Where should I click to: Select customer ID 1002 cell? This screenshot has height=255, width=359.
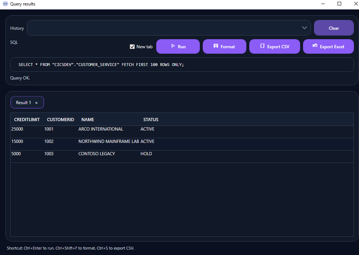tap(49, 141)
